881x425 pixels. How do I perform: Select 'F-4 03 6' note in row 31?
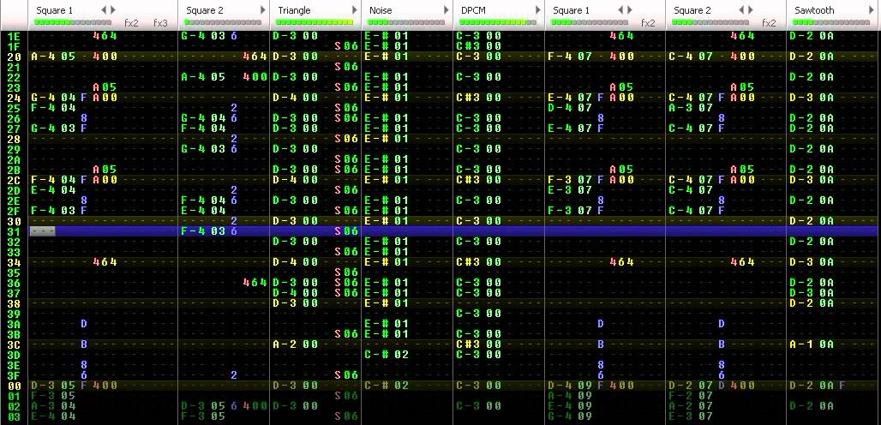tap(209, 231)
